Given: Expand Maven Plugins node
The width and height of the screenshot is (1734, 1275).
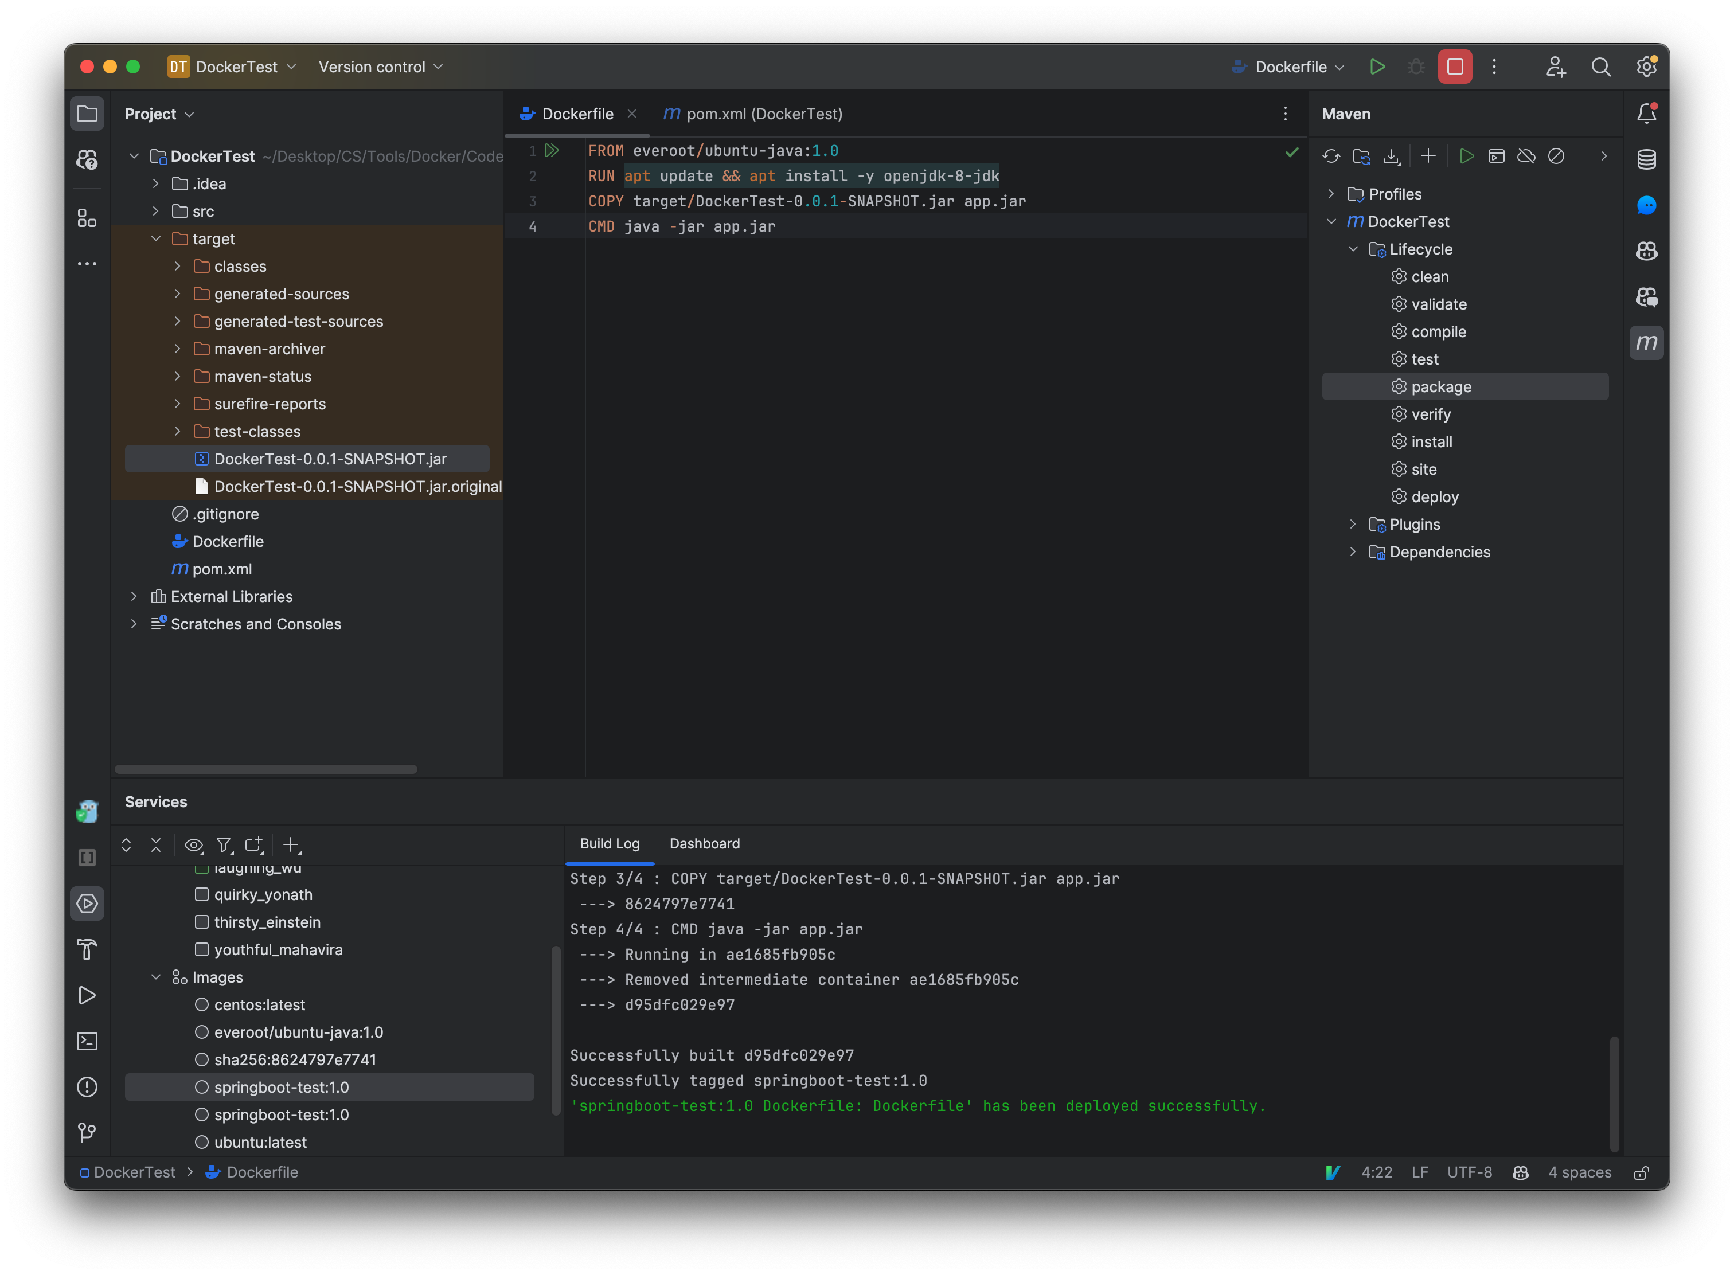Looking at the screenshot, I should (x=1353, y=525).
